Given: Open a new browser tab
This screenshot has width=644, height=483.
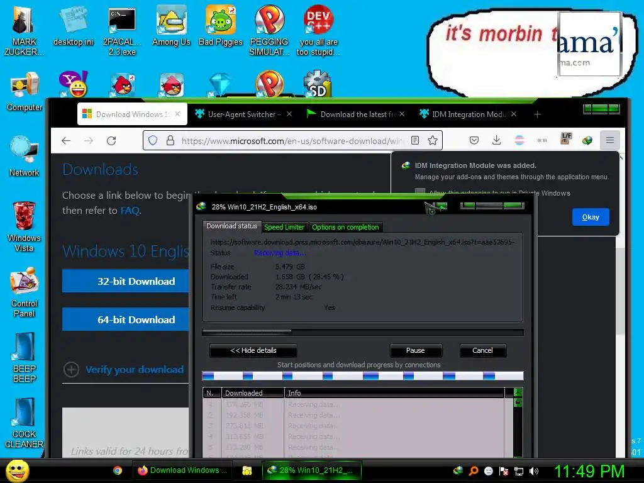Looking at the screenshot, I should coord(537,114).
